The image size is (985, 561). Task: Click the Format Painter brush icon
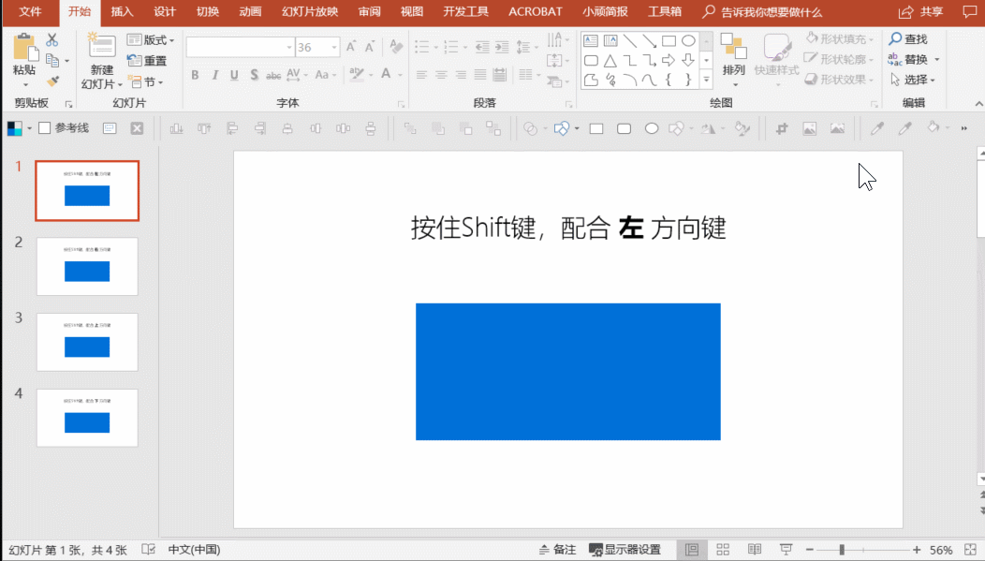click(x=52, y=81)
